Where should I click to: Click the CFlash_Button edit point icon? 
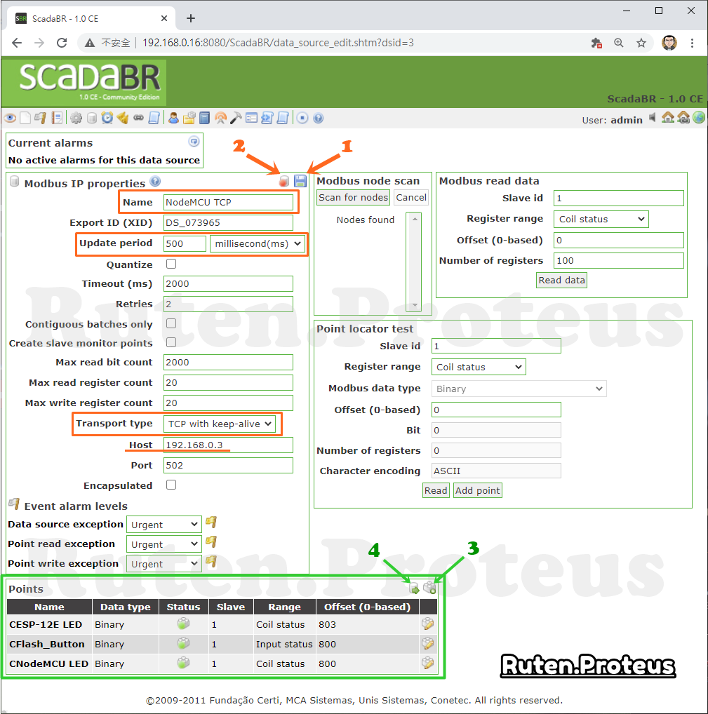coord(428,643)
